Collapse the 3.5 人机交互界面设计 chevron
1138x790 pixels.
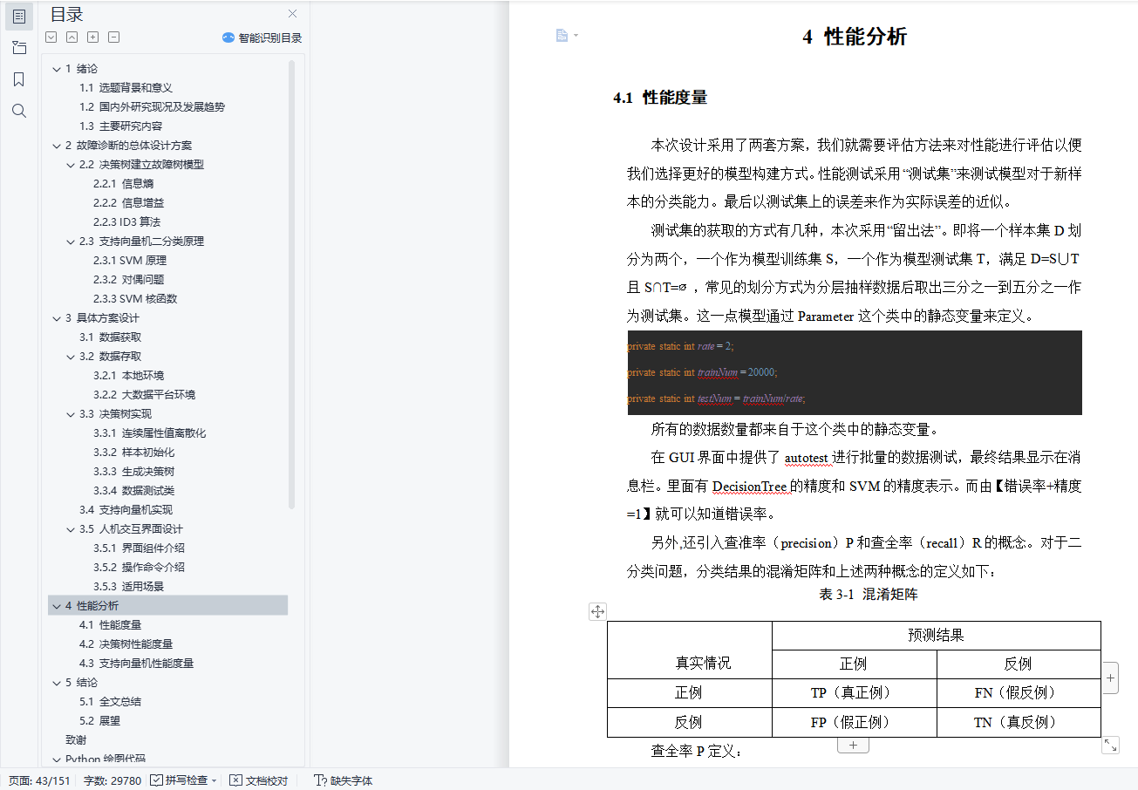tap(71, 529)
